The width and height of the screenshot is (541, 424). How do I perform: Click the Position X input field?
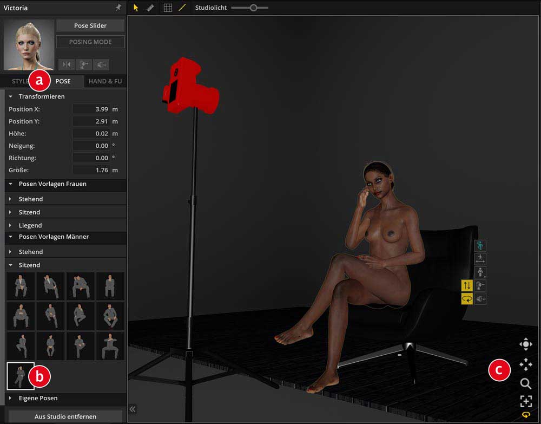[91, 109]
